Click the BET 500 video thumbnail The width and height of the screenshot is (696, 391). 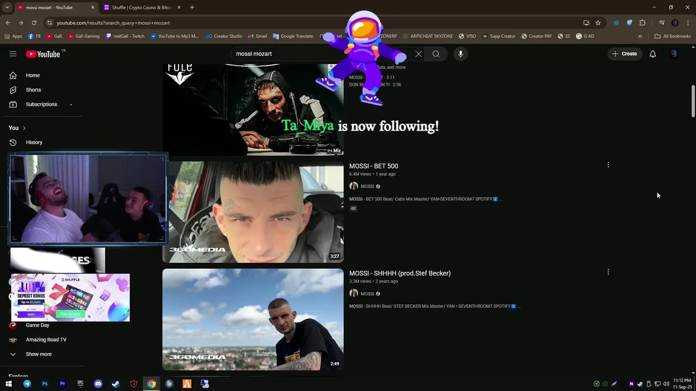tap(253, 212)
